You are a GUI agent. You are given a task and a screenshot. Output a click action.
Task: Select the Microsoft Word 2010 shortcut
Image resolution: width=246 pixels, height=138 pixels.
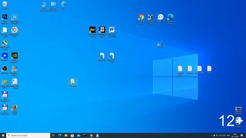coord(112,32)
